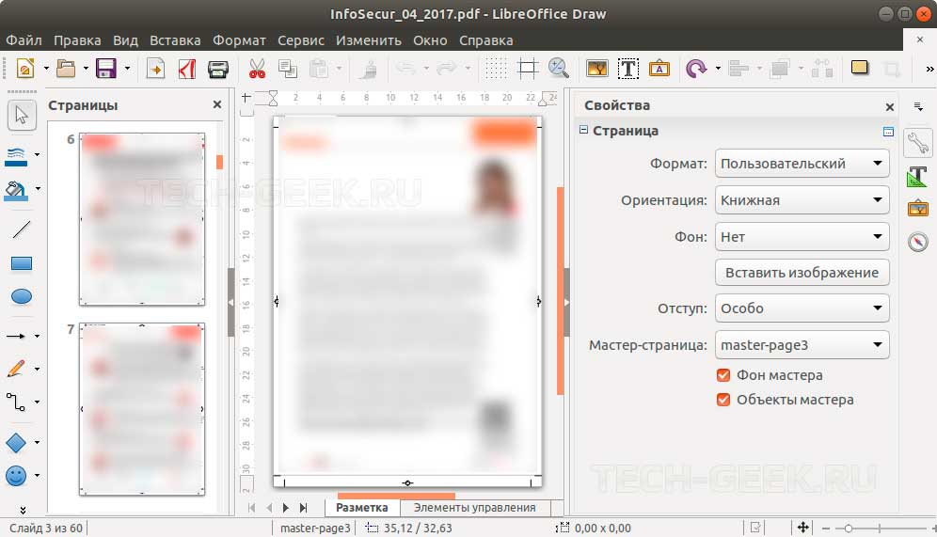Create a new document with New icon

[x=25, y=69]
